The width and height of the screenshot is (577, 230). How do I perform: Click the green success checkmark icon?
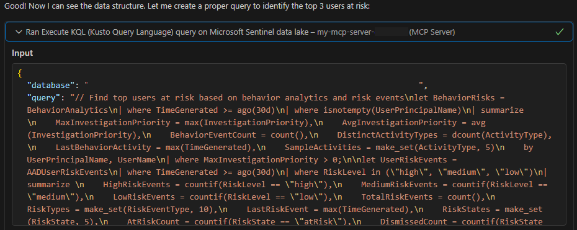560,32
